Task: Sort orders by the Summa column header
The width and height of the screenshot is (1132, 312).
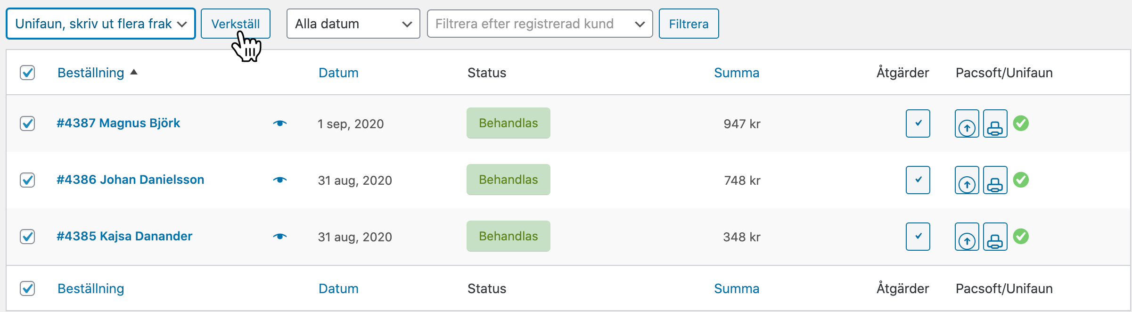Action: coord(736,73)
